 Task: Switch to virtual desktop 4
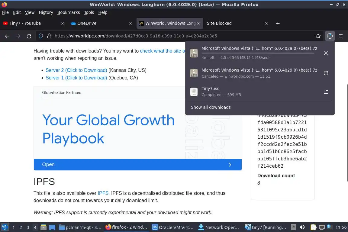[x=35, y=227]
